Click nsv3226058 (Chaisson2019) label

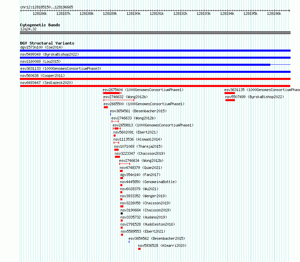tap(145, 203)
